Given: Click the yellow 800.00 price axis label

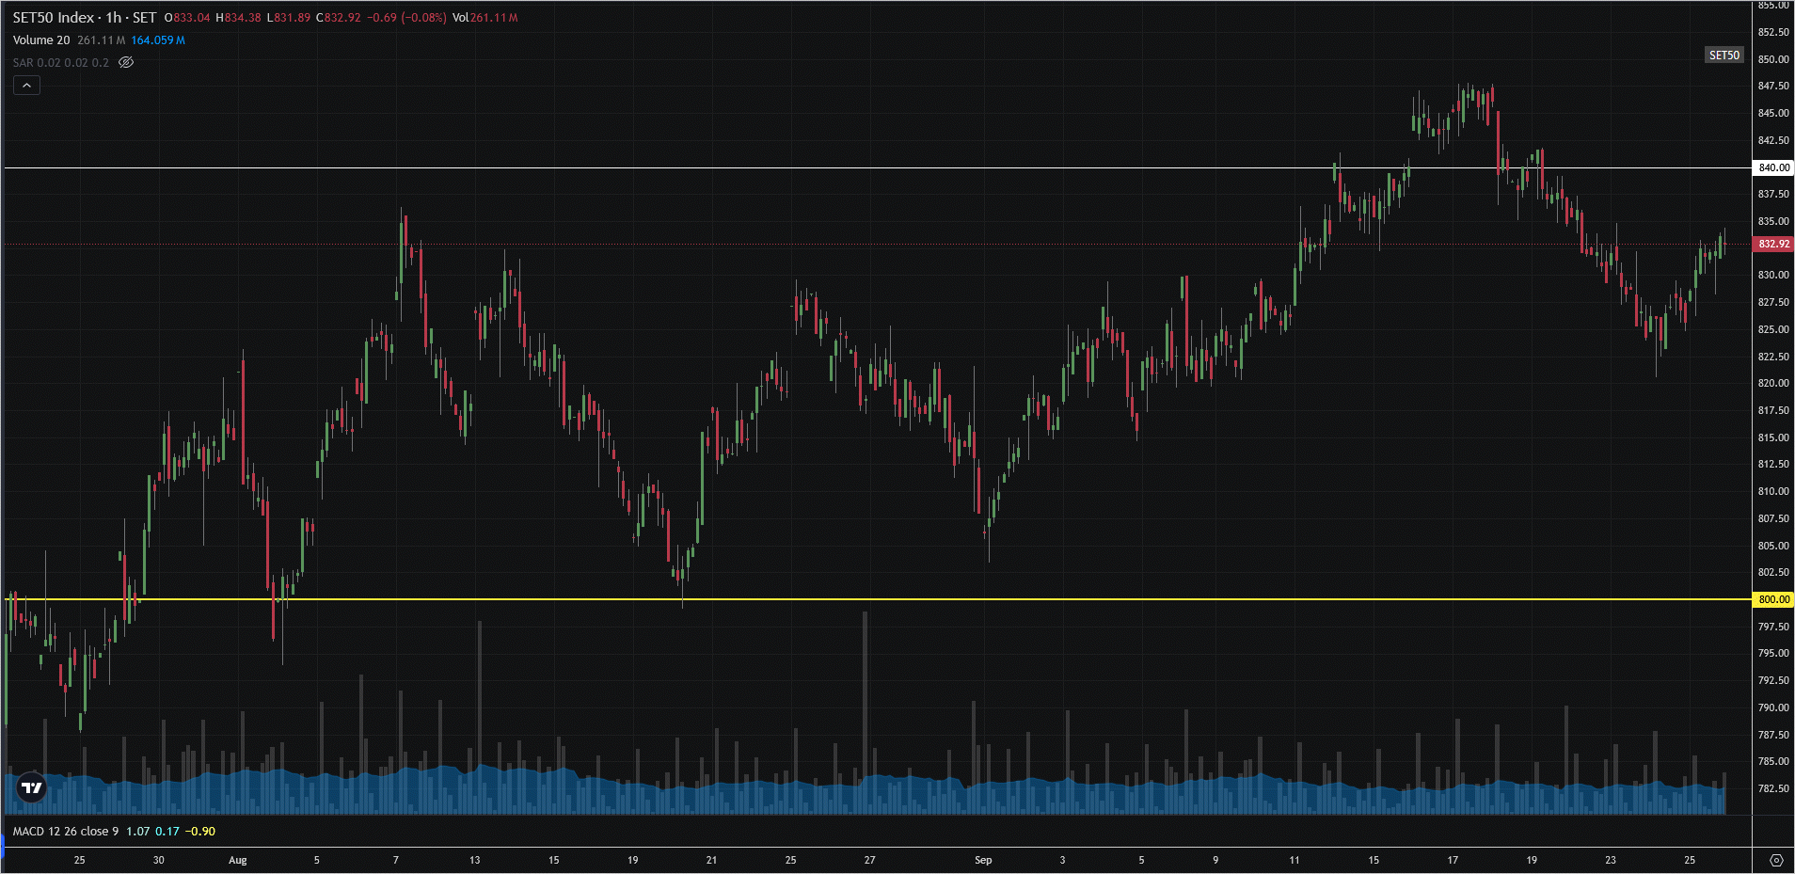Looking at the screenshot, I should (x=1773, y=599).
